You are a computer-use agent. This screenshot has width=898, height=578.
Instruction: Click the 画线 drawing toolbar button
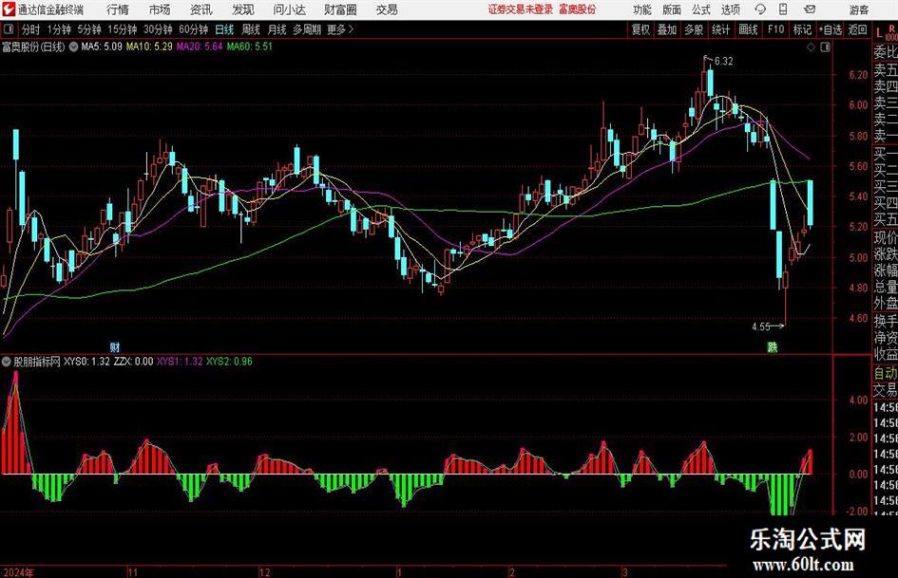pos(748,29)
